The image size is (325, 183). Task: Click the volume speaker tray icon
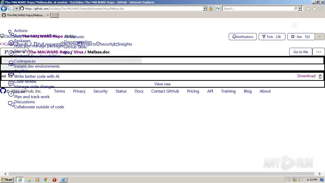click(x=288, y=180)
